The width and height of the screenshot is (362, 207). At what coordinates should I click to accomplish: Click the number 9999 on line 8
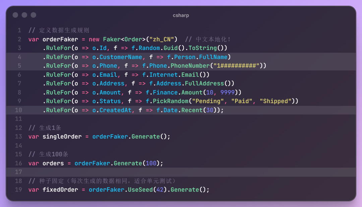click(227, 92)
